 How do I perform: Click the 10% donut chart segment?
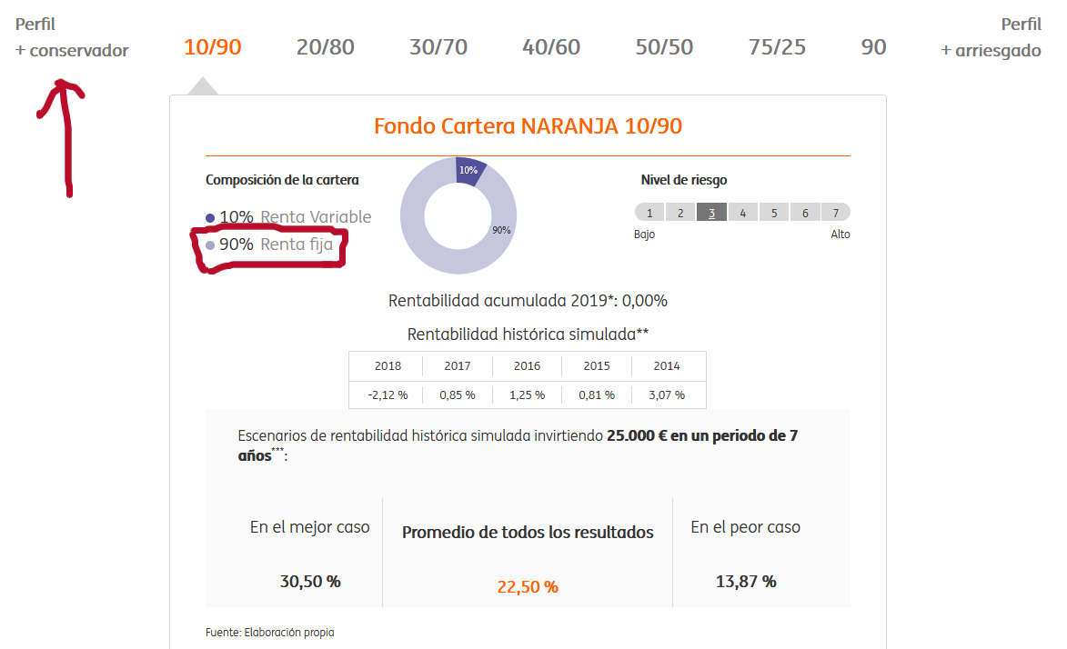(469, 170)
